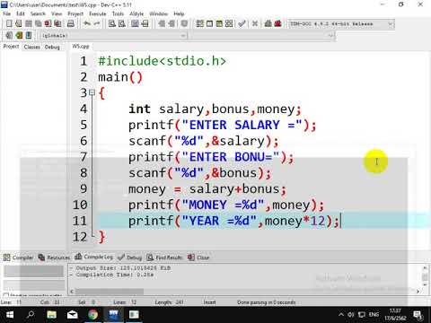Open the File menu
Screen dimensions: 431x323
6,13
